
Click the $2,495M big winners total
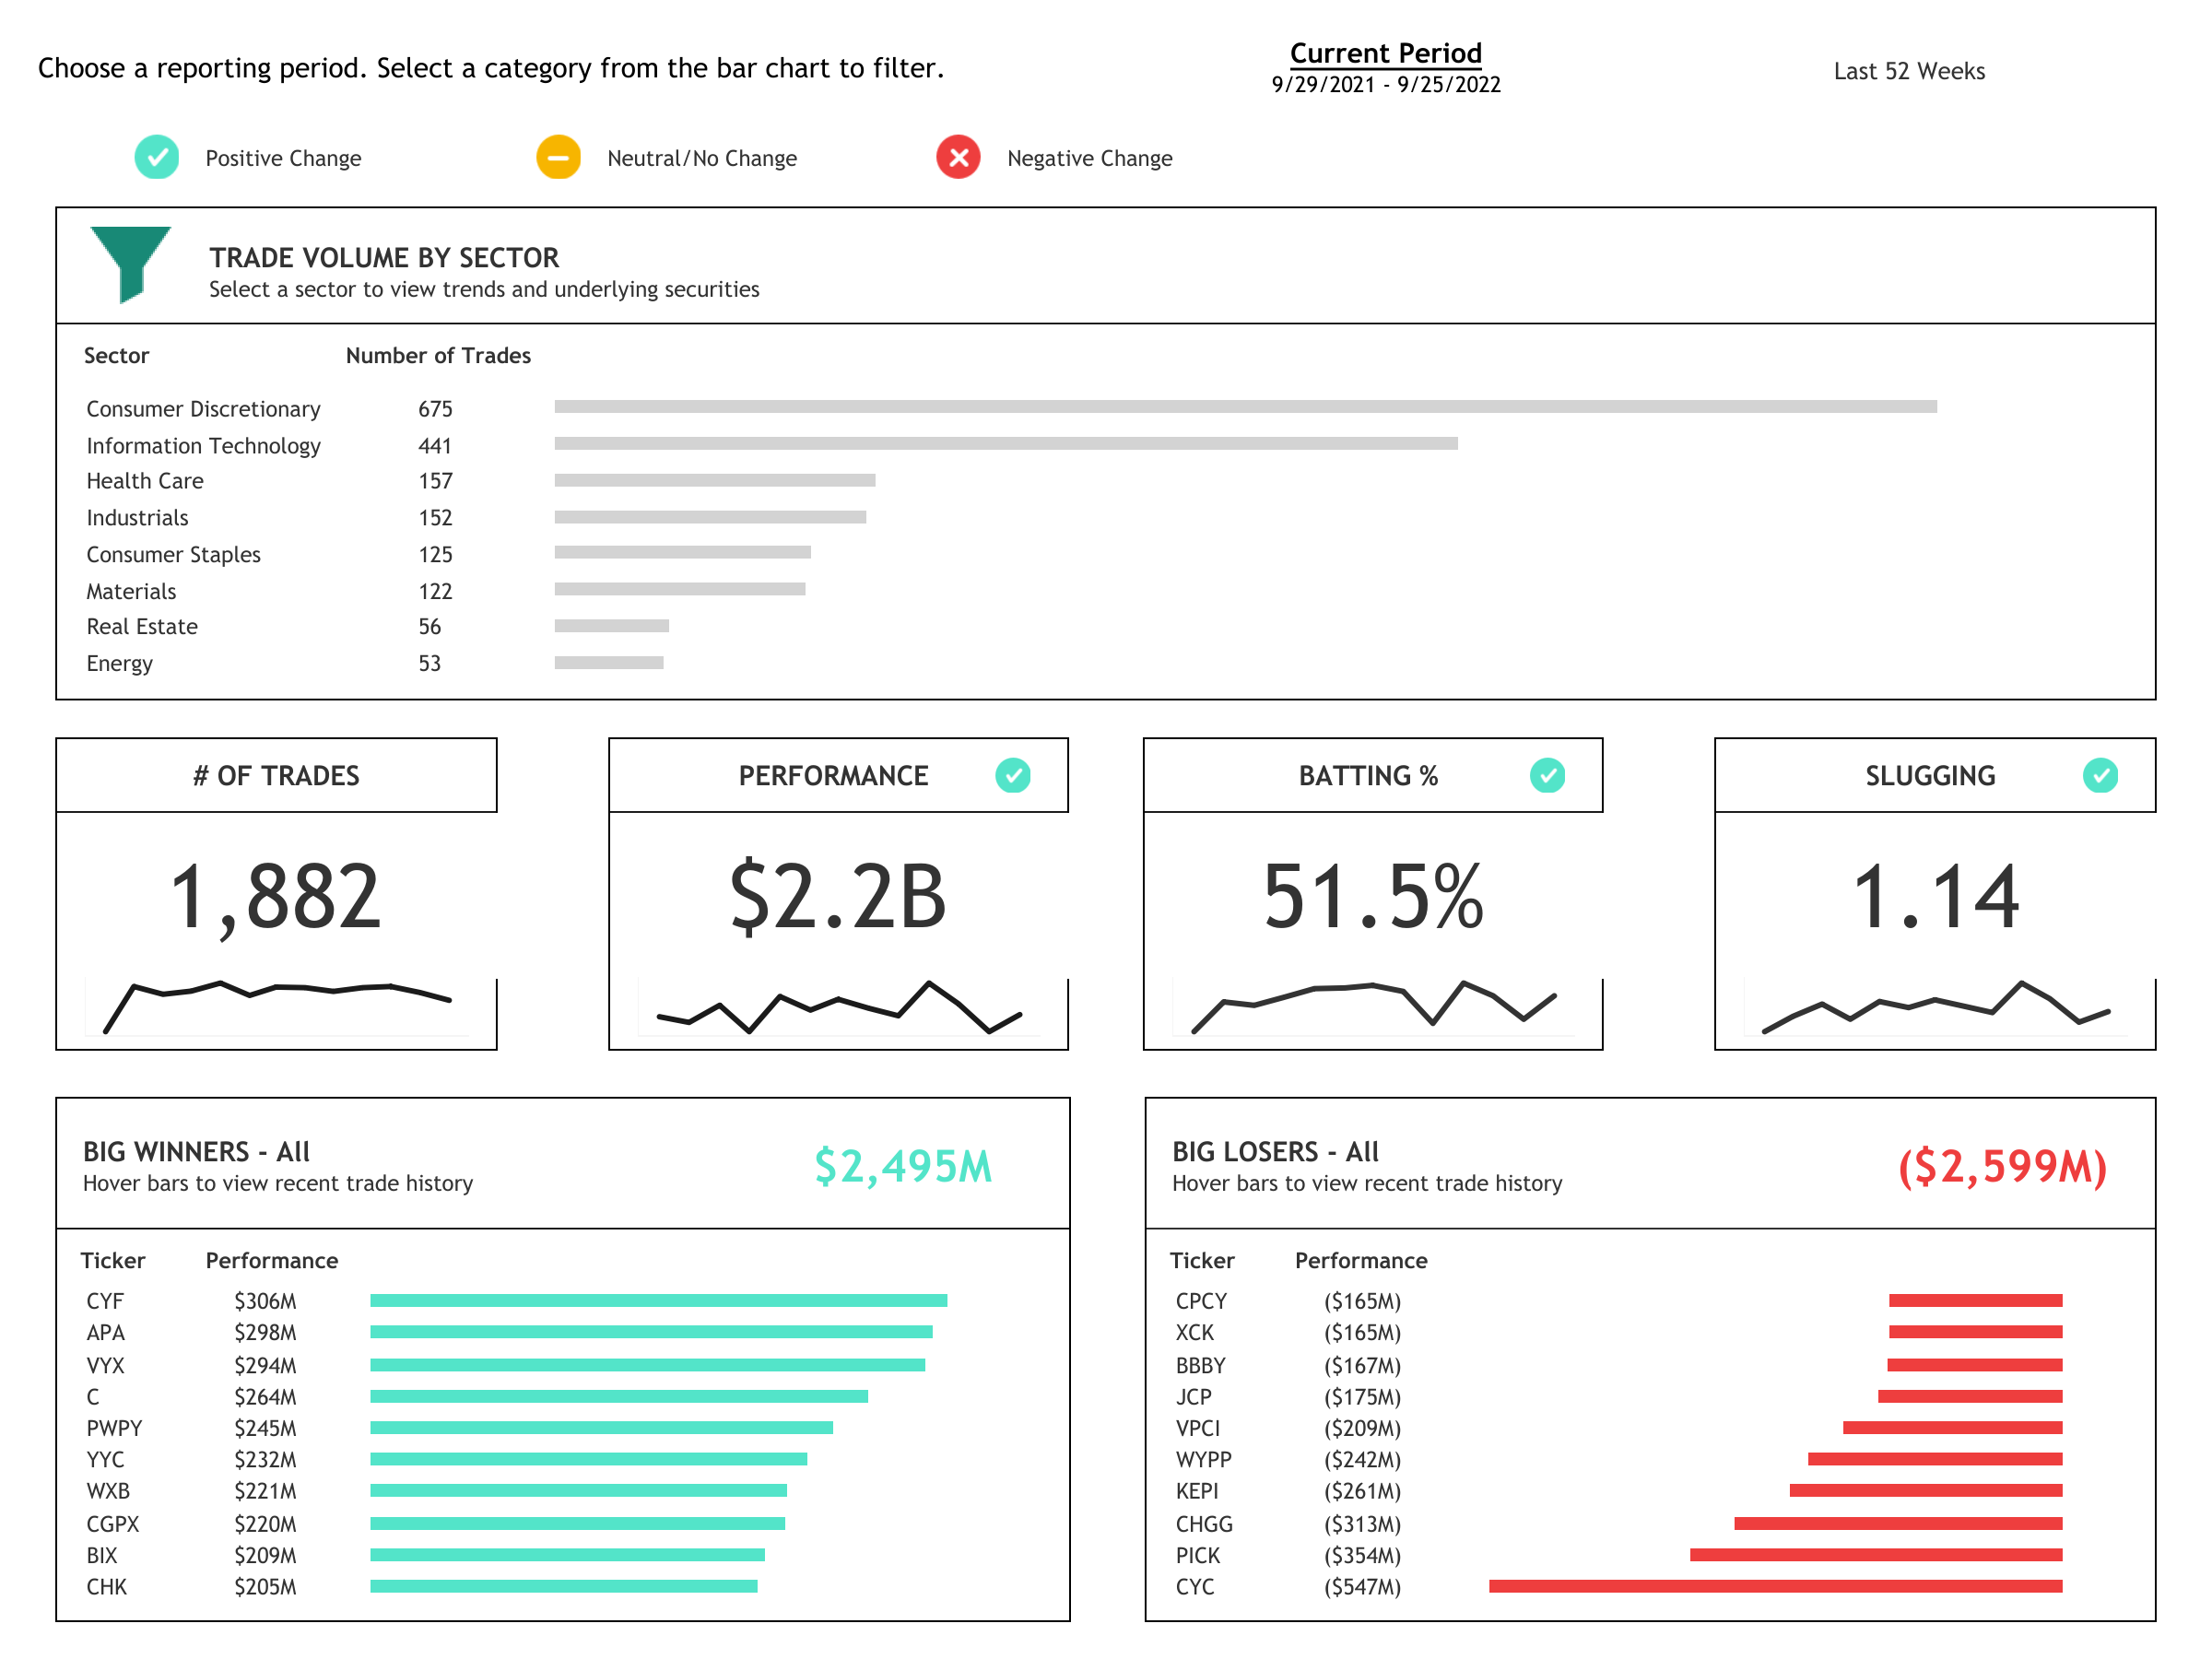[x=903, y=1166]
